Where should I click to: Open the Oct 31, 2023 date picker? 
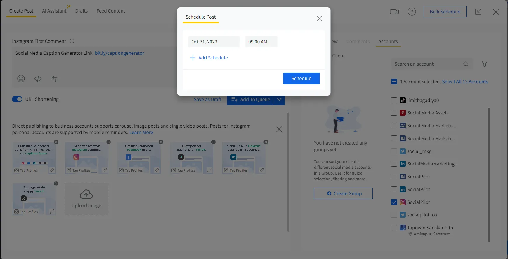[214, 42]
